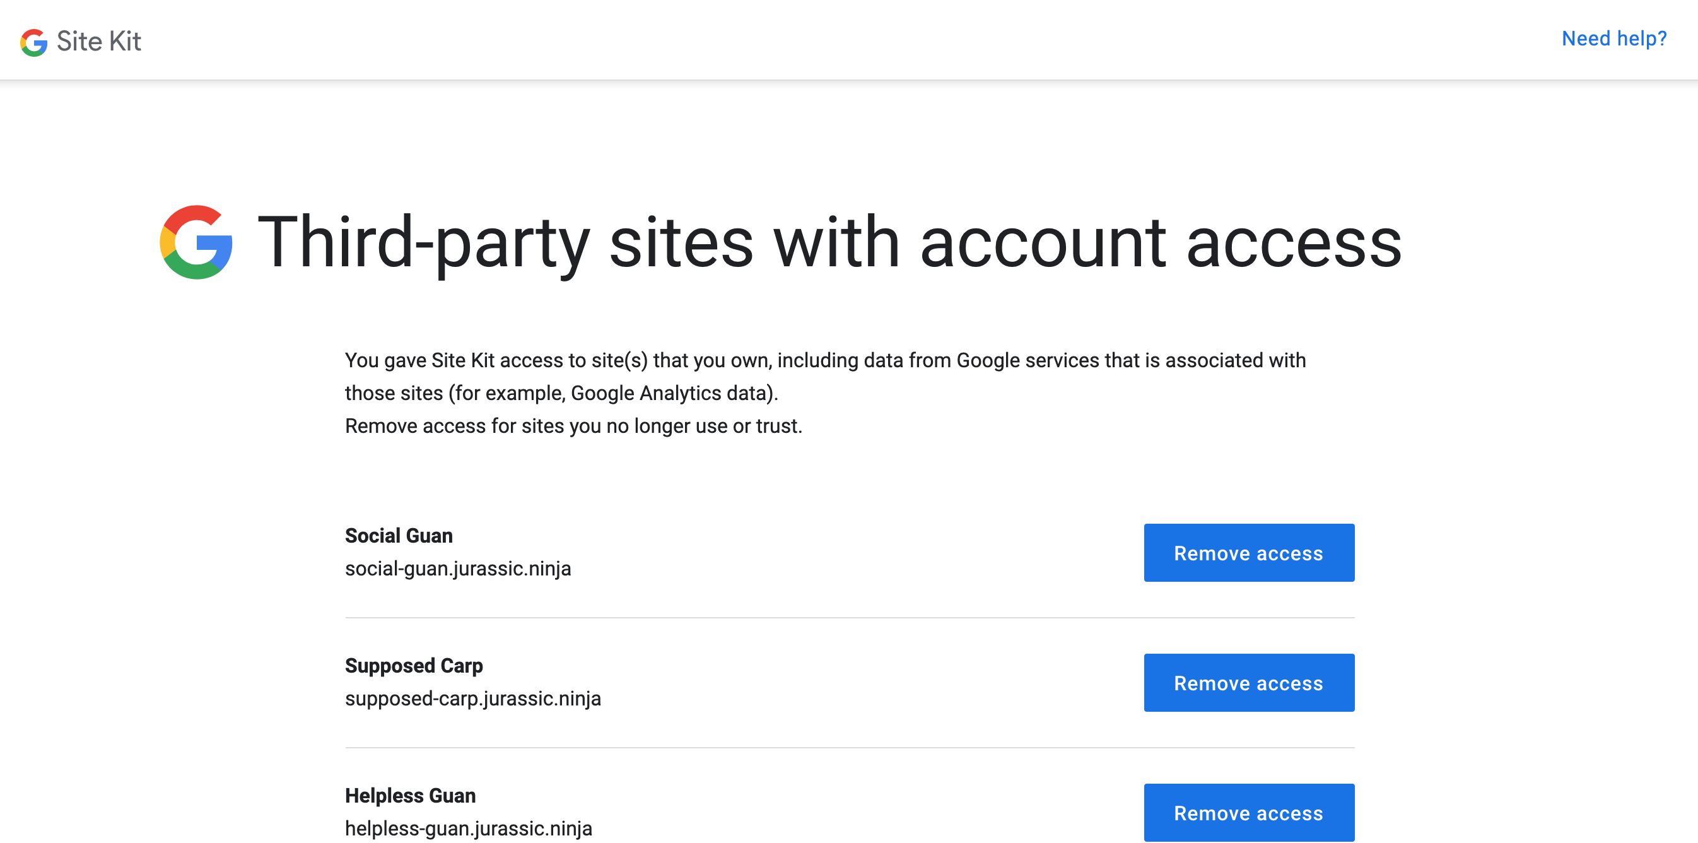Remove access for Social Guan
This screenshot has height=843, width=1698.
(1248, 553)
